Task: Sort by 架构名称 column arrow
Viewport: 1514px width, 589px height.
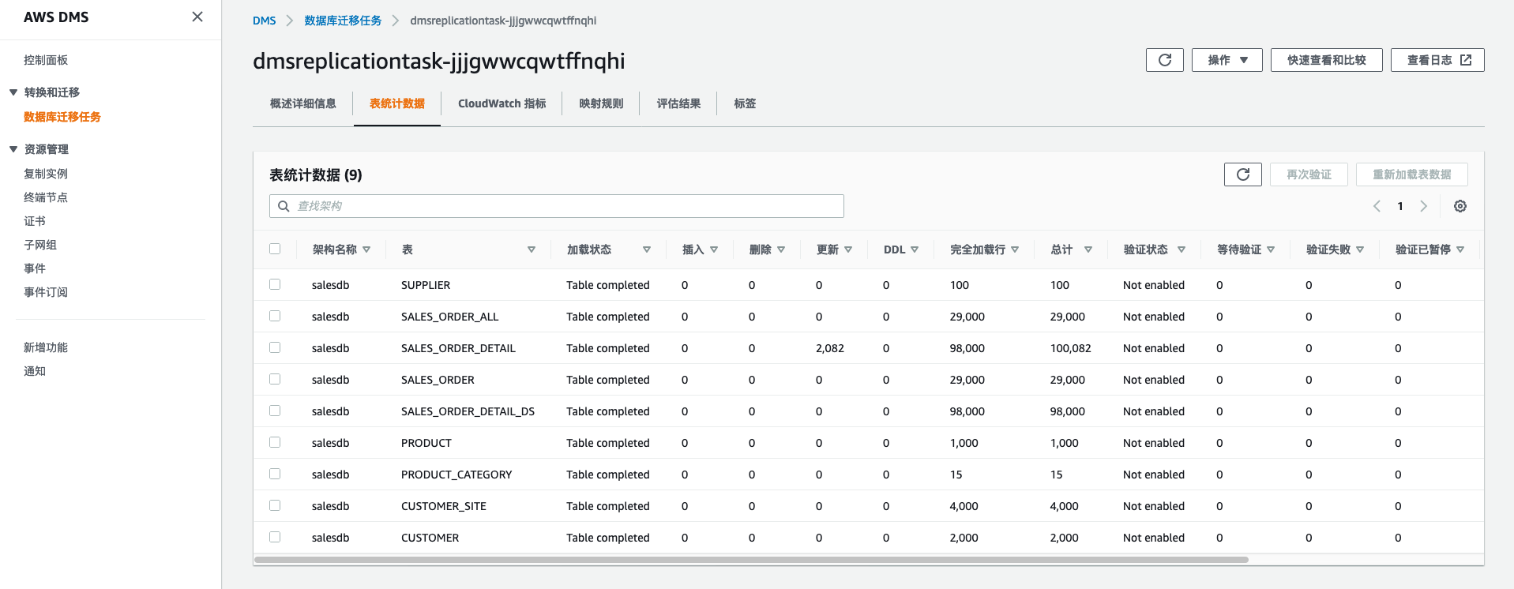Action: pyautogui.click(x=366, y=249)
